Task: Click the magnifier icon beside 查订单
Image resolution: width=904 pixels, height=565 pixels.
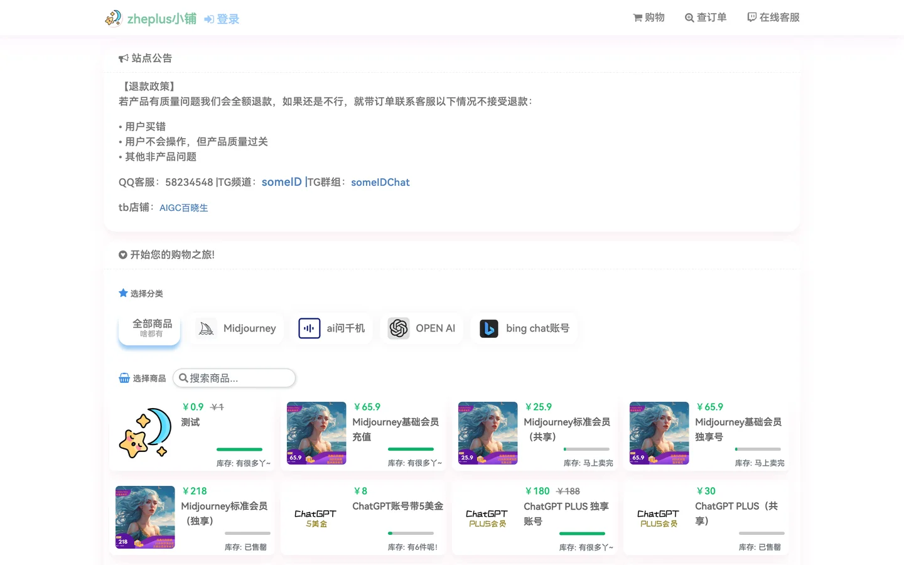Action: point(689,18)
